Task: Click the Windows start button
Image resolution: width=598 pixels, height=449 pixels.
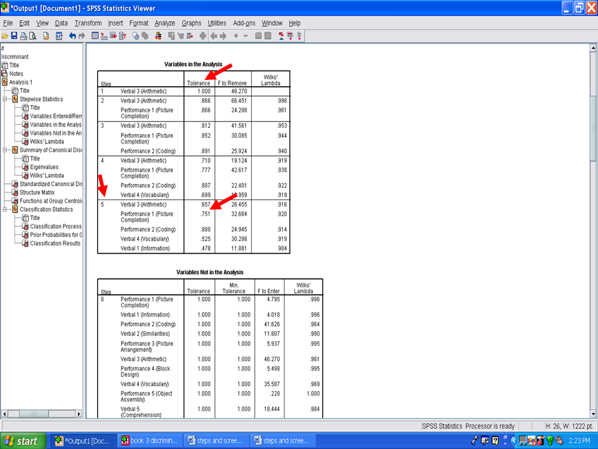Action: tap(22, 441)
